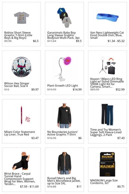The height and width of the screenshot is (194, 129).
Task: Open the Milani lip liner image
Action: 25,115
